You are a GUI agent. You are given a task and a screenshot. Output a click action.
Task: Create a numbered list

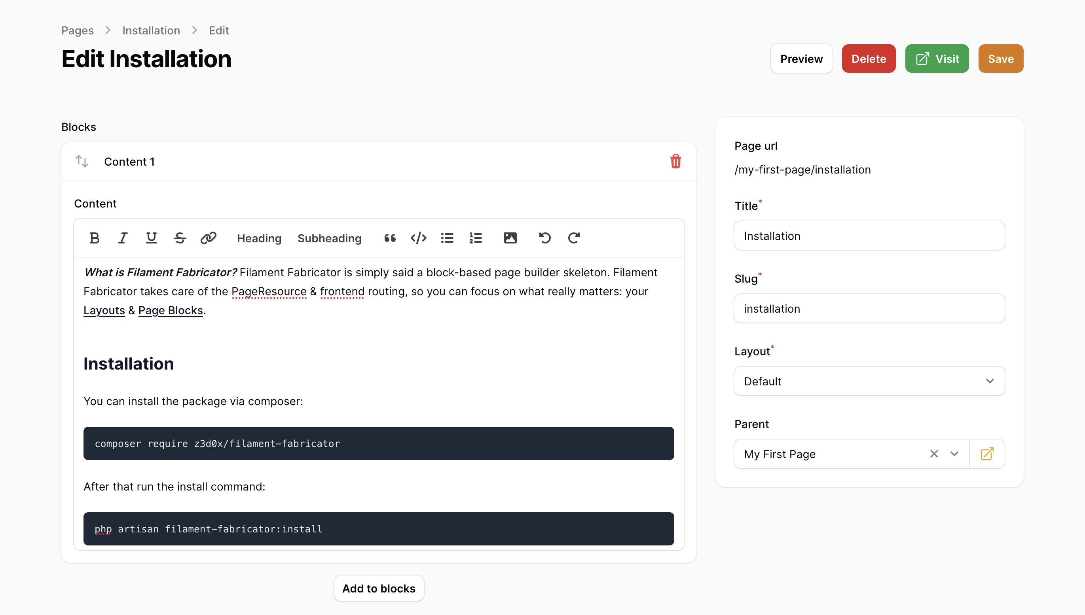[x=475, y=238]
